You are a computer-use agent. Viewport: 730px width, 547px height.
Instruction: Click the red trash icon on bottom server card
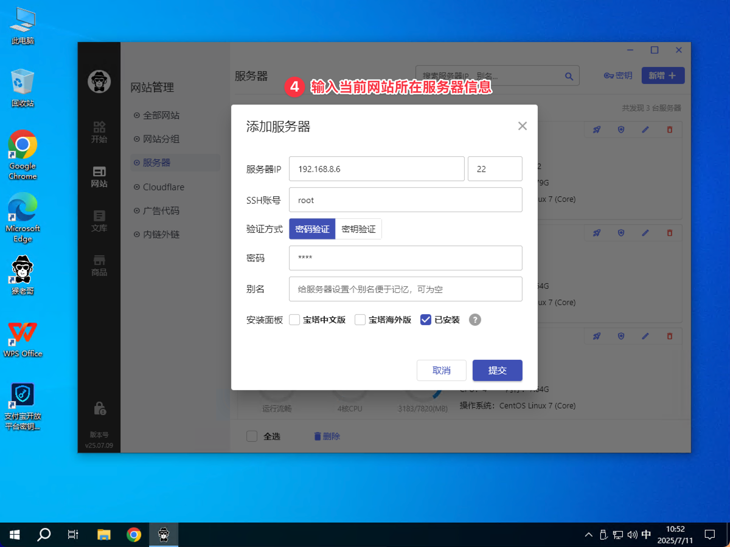point(670,336)
